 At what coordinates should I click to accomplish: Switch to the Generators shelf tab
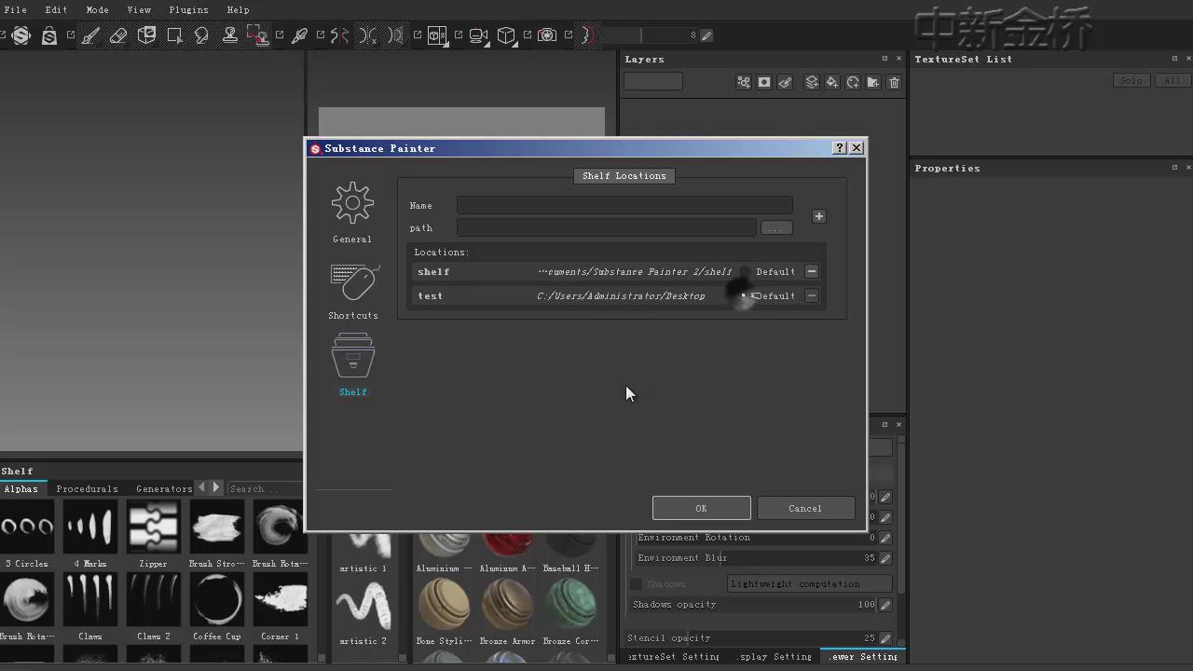click(x=164, y=488)
